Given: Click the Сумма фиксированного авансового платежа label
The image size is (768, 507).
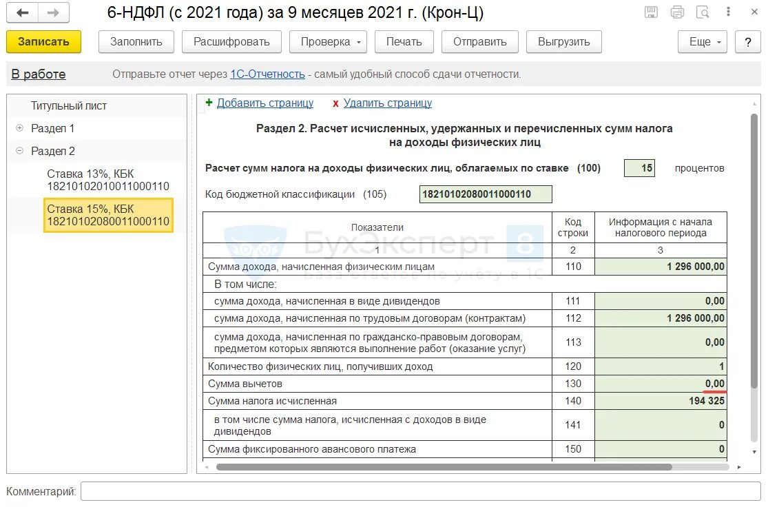Looking at the screenshot, I should click(312, 449).
